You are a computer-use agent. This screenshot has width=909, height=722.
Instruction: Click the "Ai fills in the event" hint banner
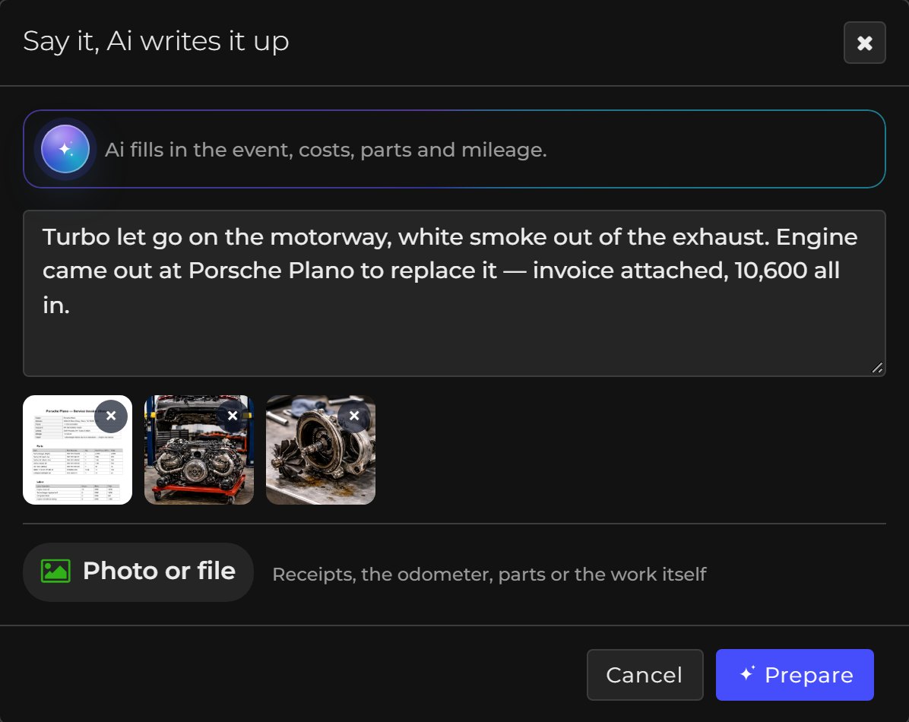(x=454, y=149)
